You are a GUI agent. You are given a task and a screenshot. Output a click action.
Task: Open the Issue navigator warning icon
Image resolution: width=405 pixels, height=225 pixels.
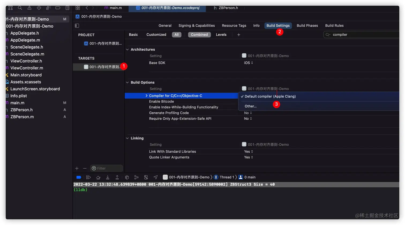click(29, 8)
